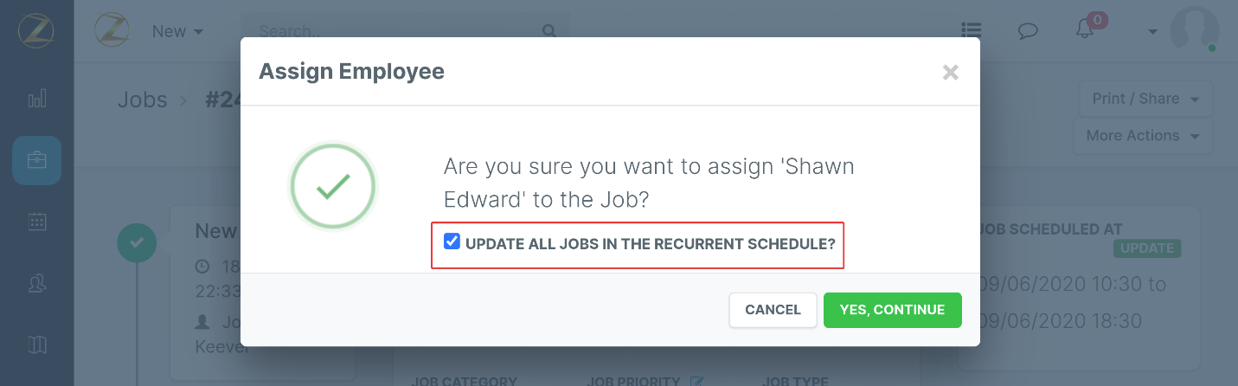This screenshot has height=386, width=1238.
Task: Close the Assign Employee dialog
Action: tap(951, 73)
